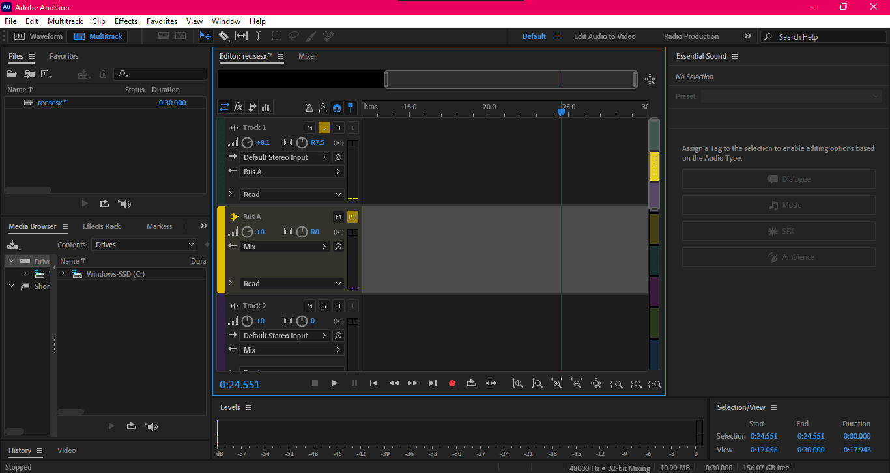Screen dimensions: 890x473
Task: Toggle the metronome icon above tracks
Action: click(309, 107)
